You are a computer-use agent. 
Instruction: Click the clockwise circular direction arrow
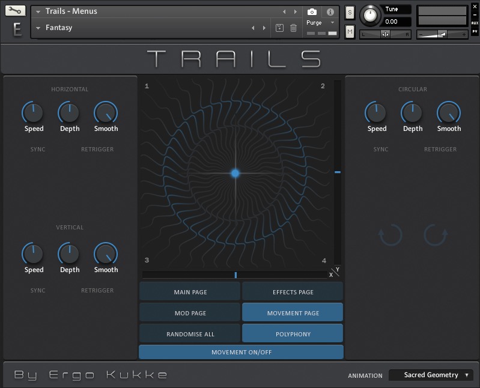tap(435, 235)
